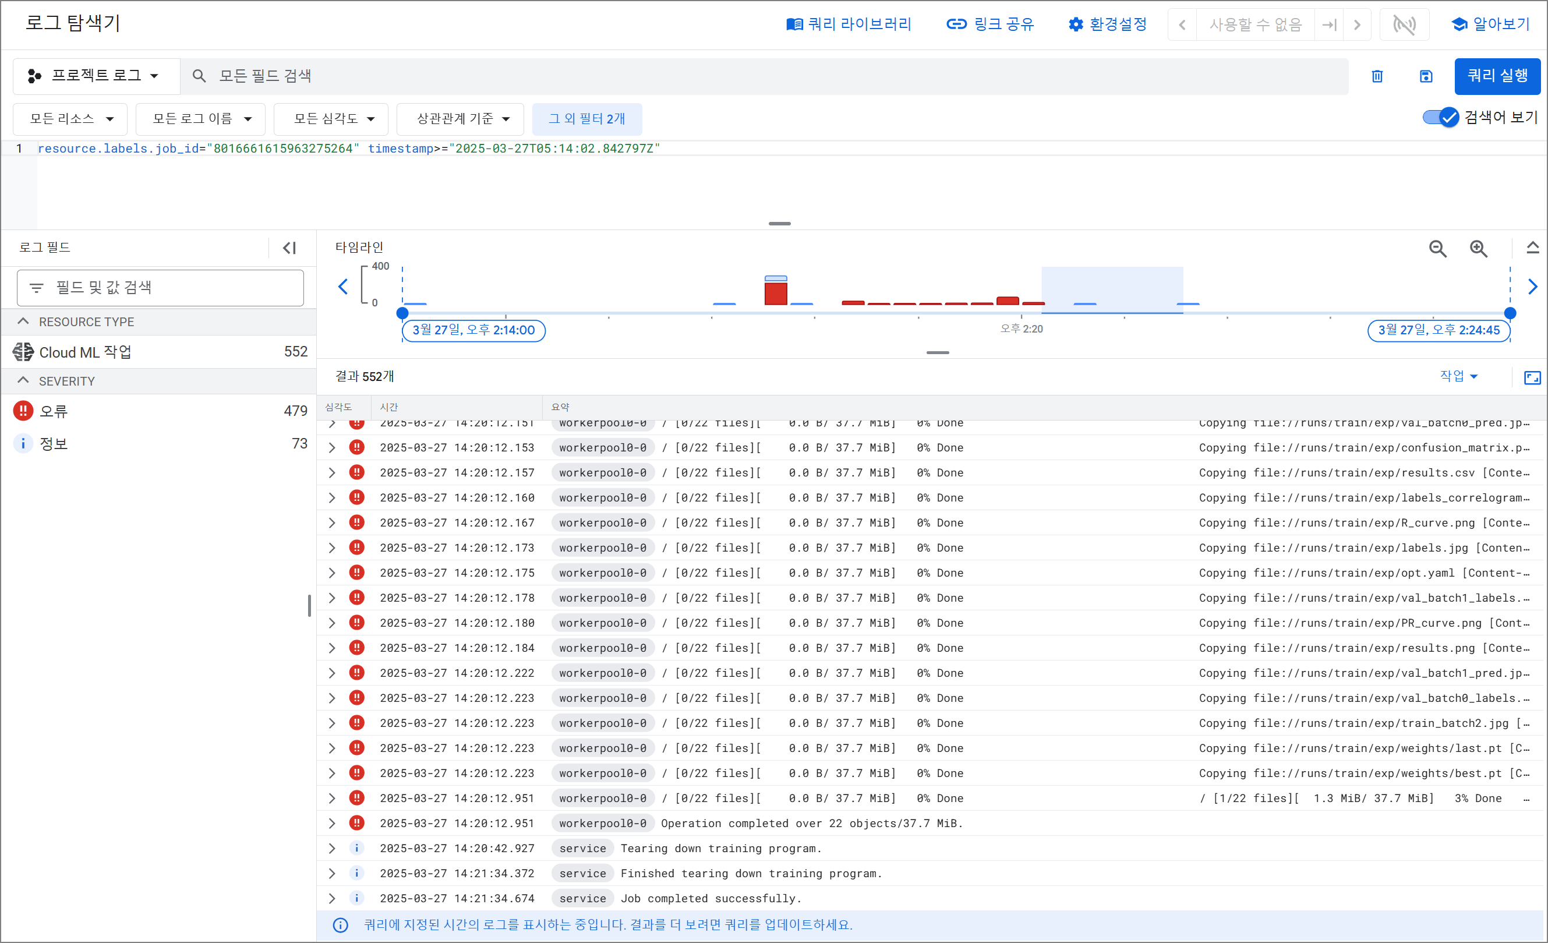Click the 필드 및 값 검색 field

click(160, 288)
